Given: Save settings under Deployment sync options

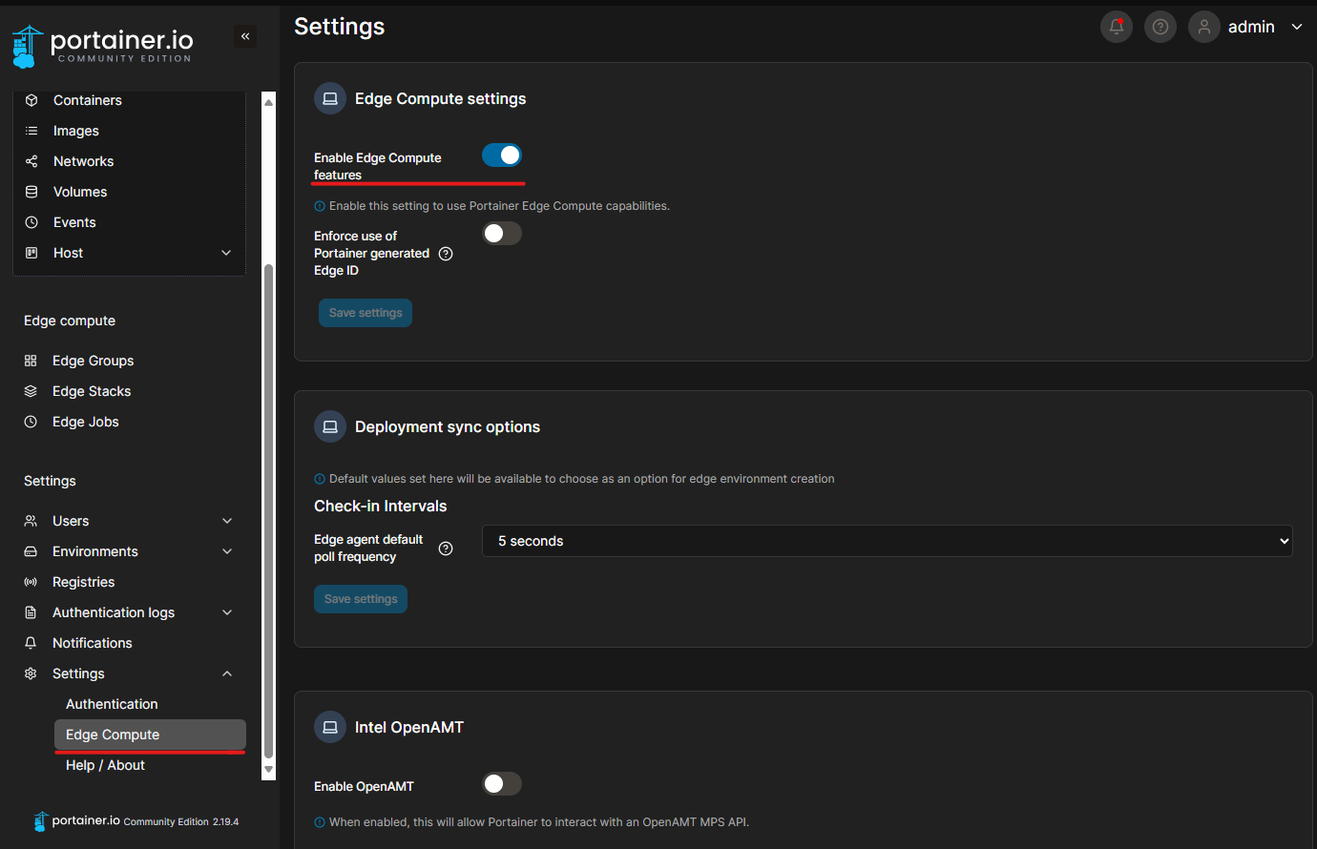Looking at the screenshot, I should point(361,599).
